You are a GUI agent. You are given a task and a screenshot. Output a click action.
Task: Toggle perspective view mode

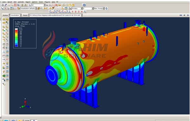tap(25, 5)
